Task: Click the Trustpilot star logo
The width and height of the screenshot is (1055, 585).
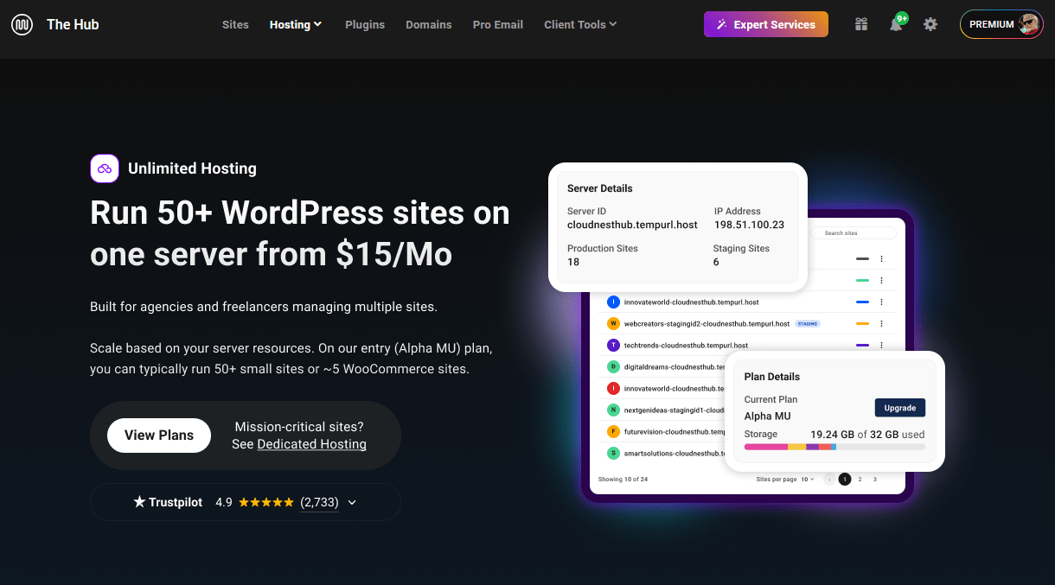Action: coord(139,502)
